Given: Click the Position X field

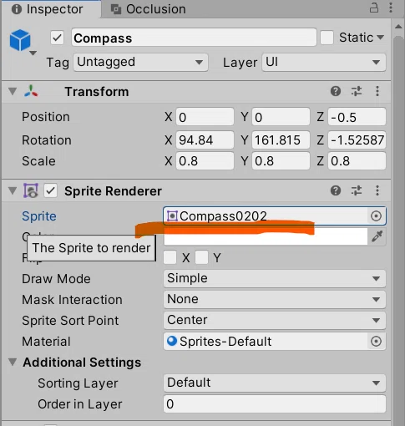Looking at the screenshot, I should [x=205, y=117].
